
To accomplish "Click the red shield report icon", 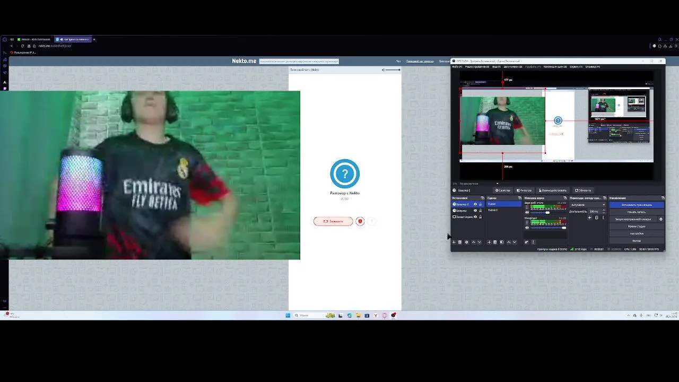I will [360, 221].
